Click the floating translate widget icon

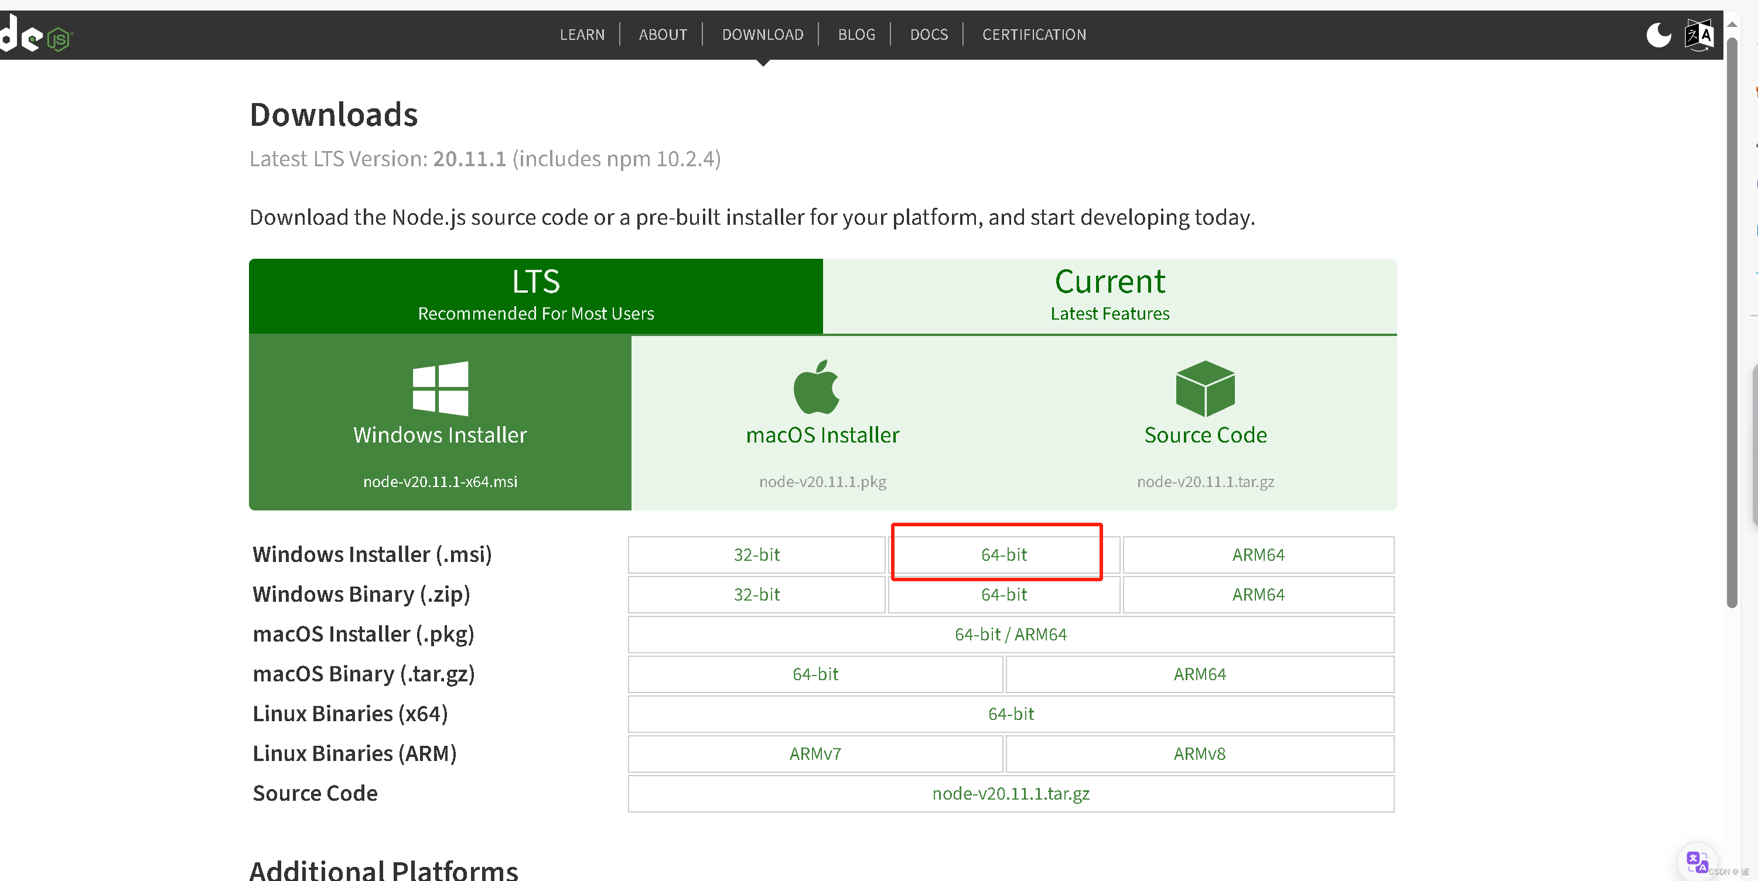click(1696, 862)
